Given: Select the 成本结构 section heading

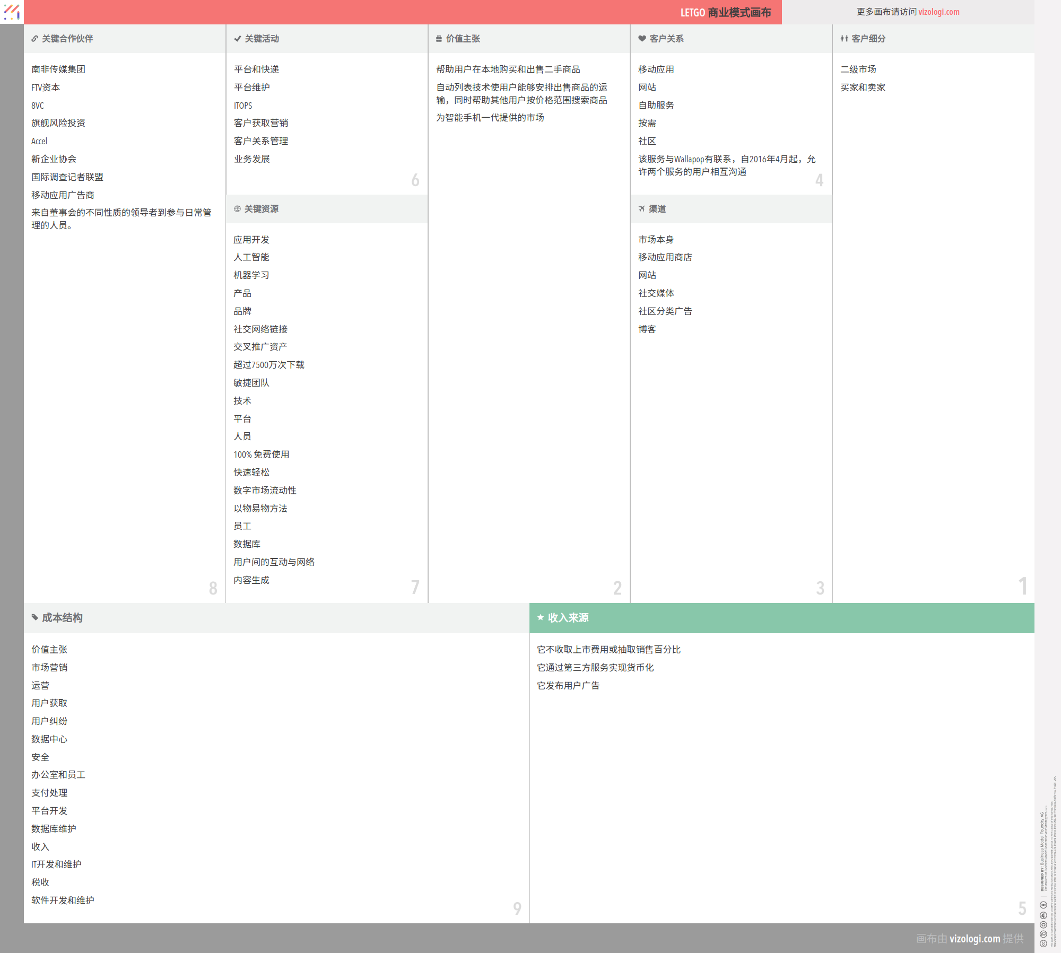Looking at the screenshot, I should [x=62, y=618].
